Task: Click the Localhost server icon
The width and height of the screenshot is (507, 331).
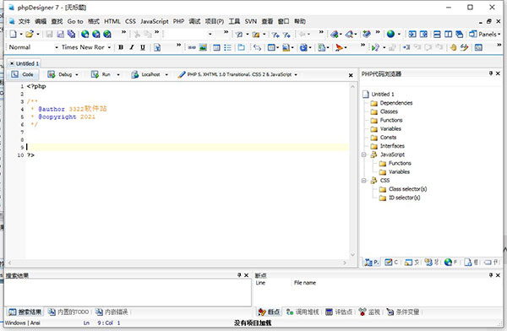Action: (x=135, y=74)
